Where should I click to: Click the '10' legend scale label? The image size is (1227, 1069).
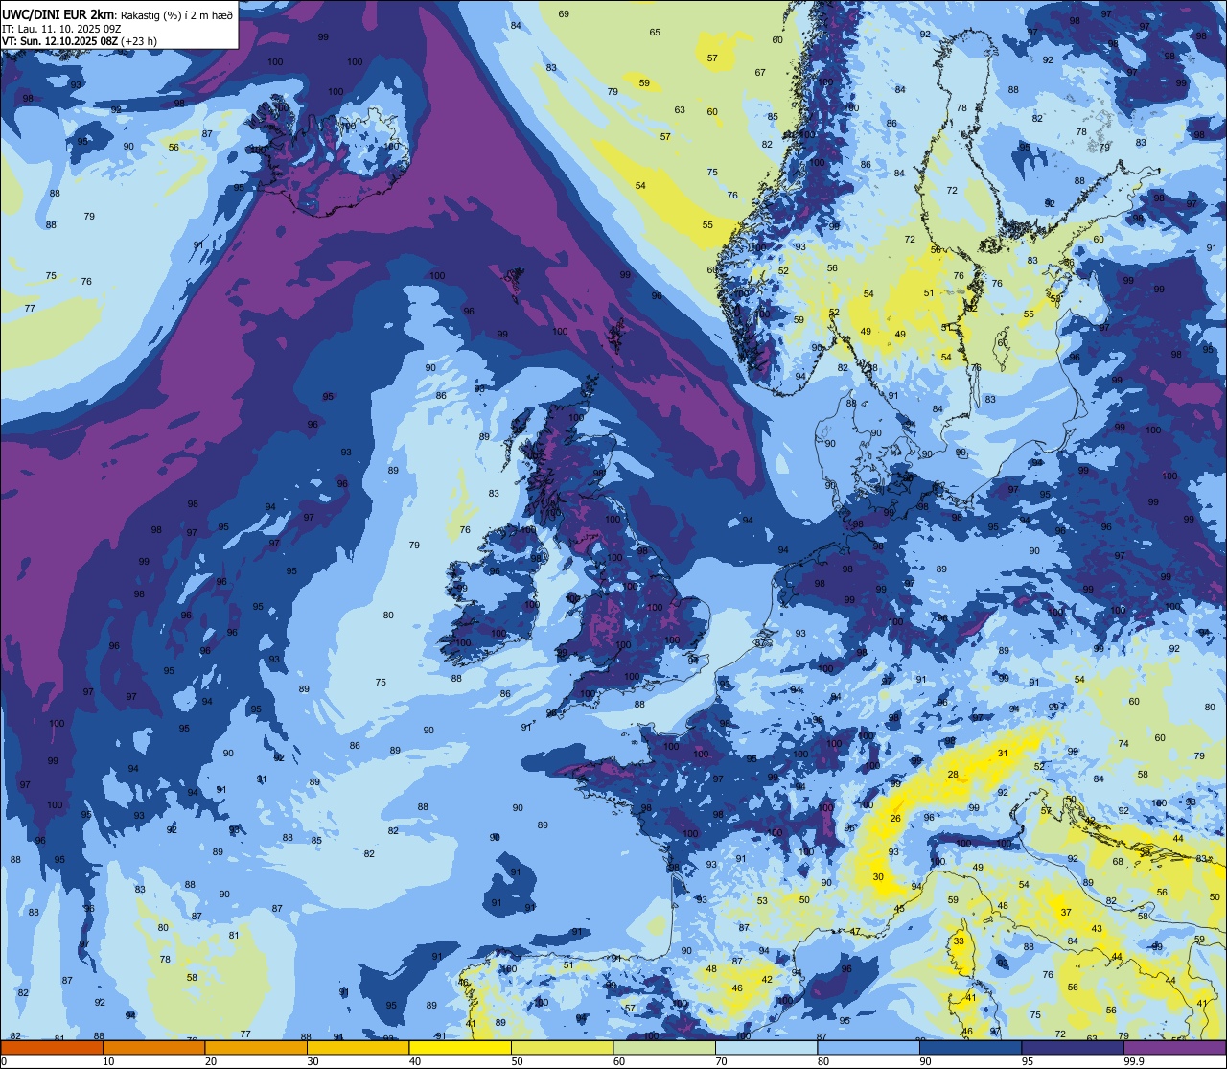[108, 1061]
